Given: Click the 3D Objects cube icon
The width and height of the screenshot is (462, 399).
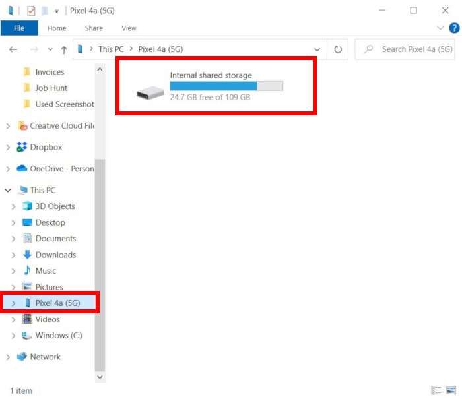Looking at the screenshot, I should tap(28, 206).
